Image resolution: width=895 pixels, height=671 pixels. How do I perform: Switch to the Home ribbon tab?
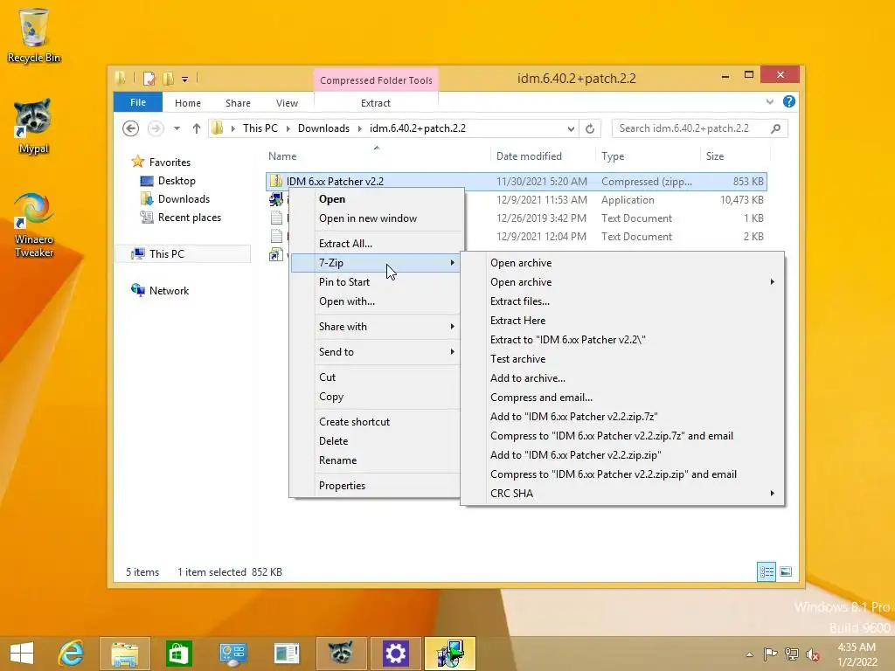pyautogui.click(x=188, y=103)
